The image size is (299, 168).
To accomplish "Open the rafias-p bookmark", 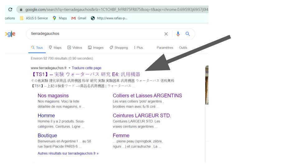I will coord(109,18).
